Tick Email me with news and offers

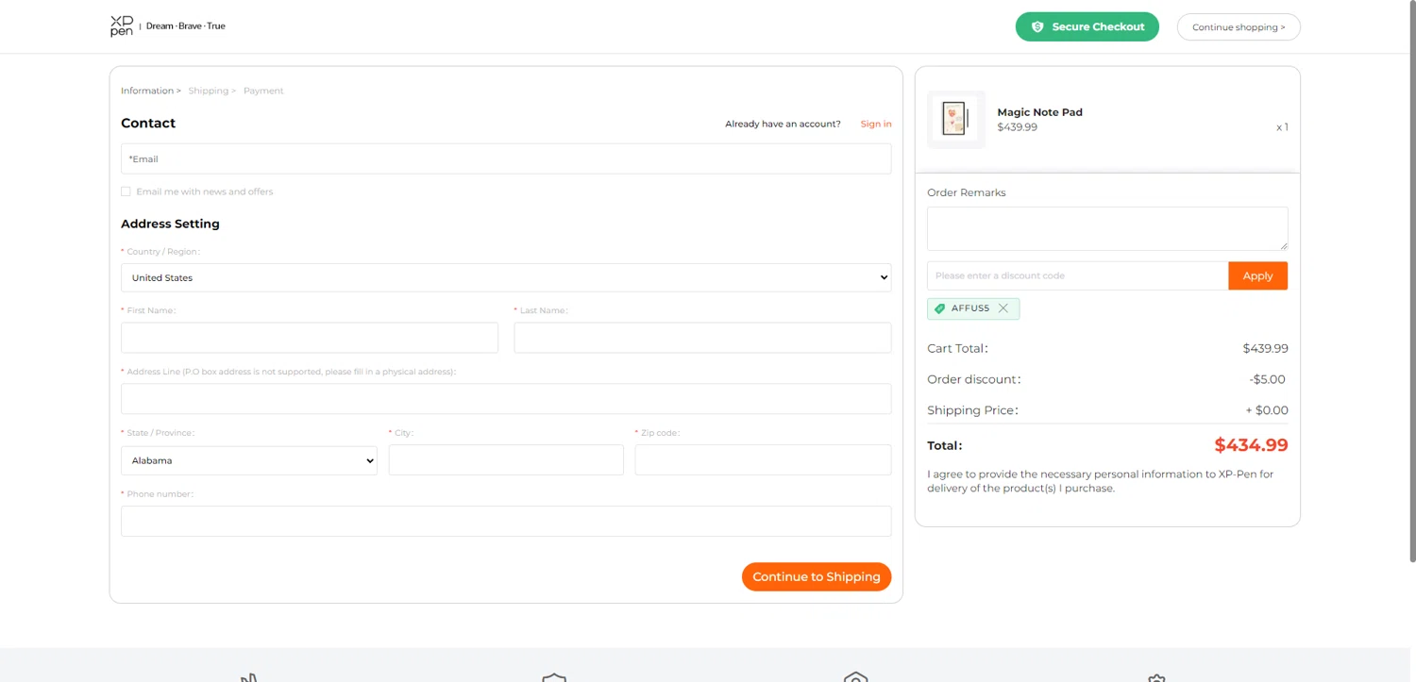coord(126,191)
